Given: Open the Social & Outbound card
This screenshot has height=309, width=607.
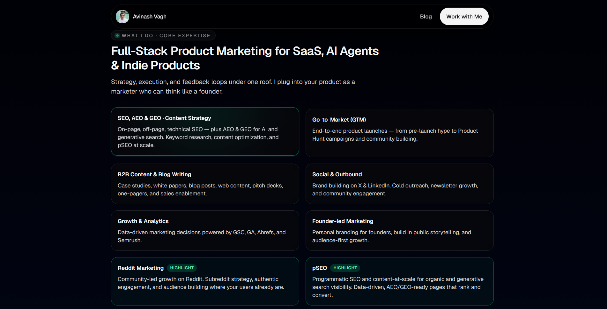Looking at the screenshot, I should pos(399,184).
